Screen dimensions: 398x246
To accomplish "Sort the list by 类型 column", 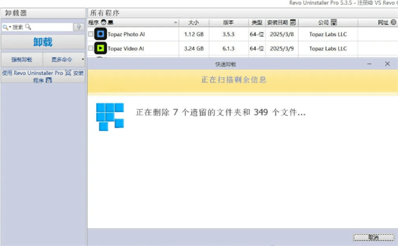I will tap(257, 23).
